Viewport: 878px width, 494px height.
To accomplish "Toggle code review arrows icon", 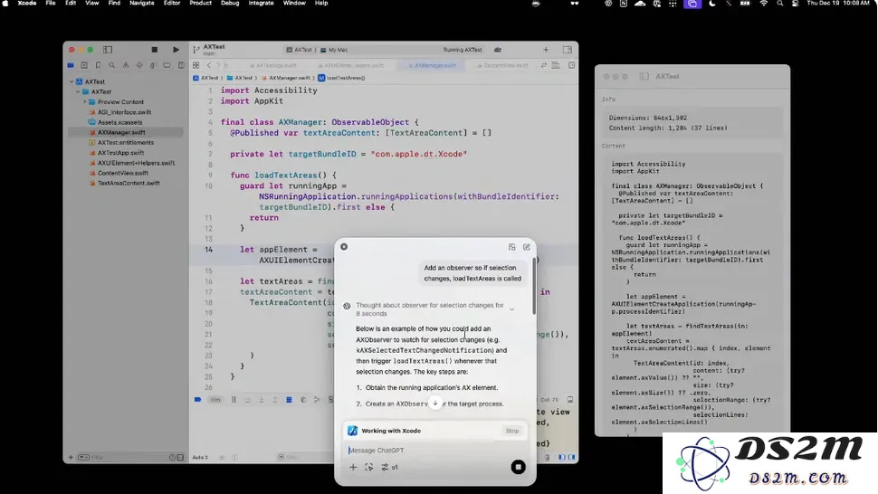I will pos(543,65).
